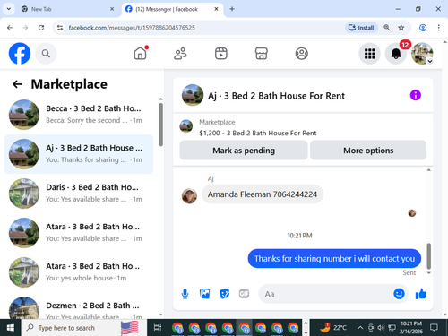
Task: Click the chat header listing thumbnail
Action: click(x=193, y=95)
